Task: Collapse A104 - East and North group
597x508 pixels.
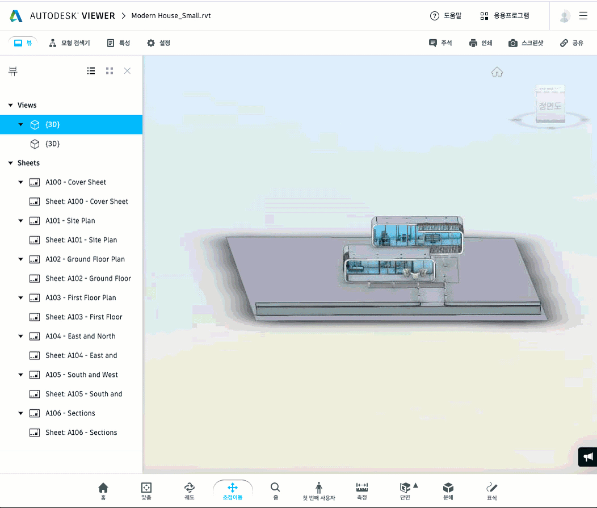Action: (x=21, y=336)
